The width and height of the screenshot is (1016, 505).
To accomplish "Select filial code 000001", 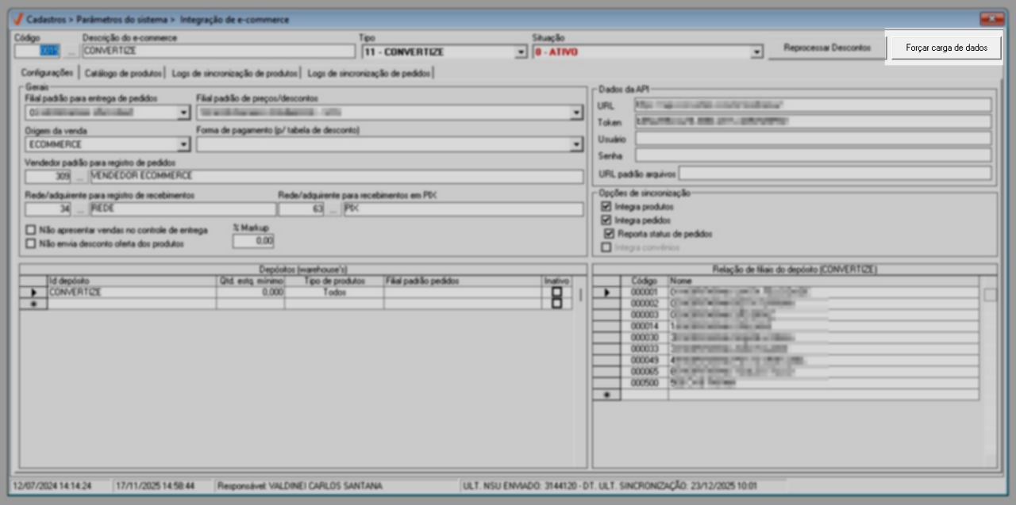I will point(645,292).
